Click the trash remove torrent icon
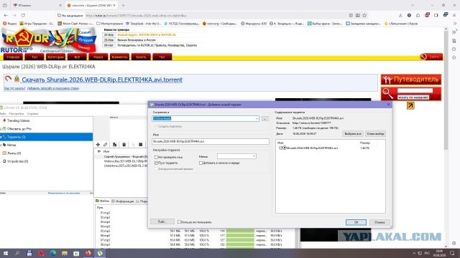460x258 pixels. coord(124,145)
